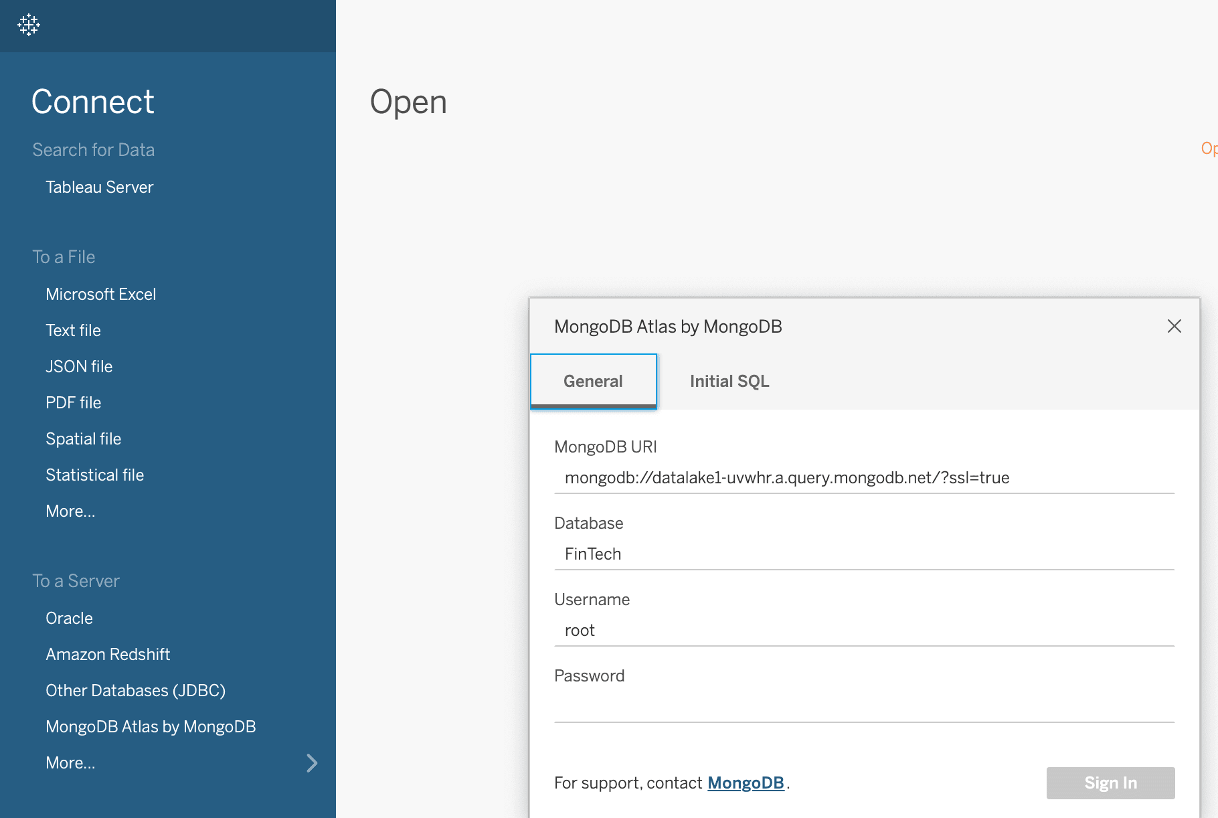Connect to Tableau Server
The image size is (1218, 818).
[x=100, y=187]
